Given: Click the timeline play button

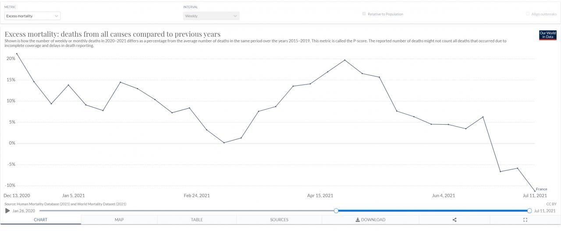Looking at the screenshot, I should [x=7, y=211].
